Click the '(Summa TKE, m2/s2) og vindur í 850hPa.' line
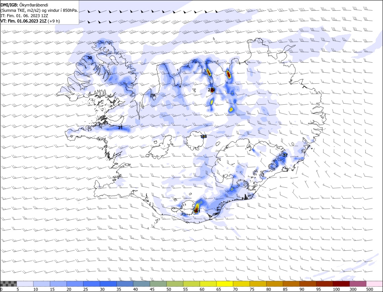This screenshot has height=292, width=383. 39,10
